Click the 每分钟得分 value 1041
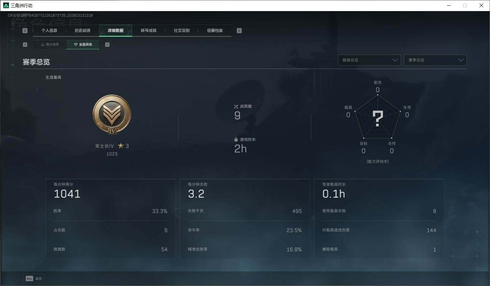 tap(67, 194)
